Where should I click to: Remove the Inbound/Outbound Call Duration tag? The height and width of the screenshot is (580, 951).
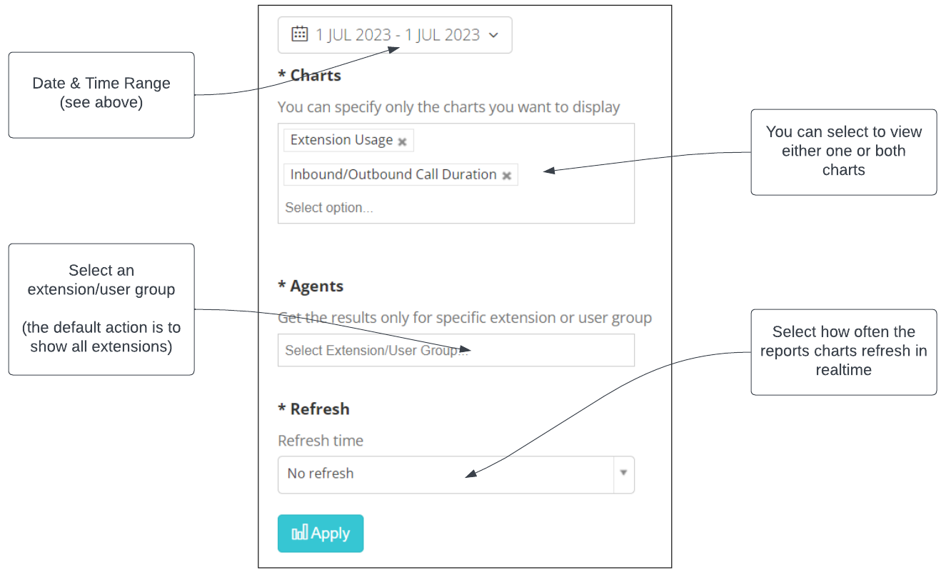click(x=506, y=176)
